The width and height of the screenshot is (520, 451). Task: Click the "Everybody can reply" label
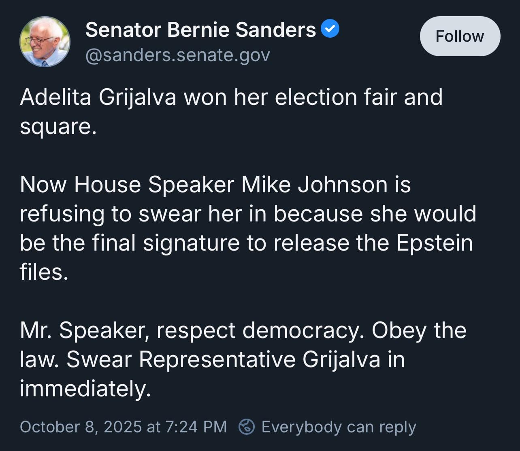pos(339,427)
